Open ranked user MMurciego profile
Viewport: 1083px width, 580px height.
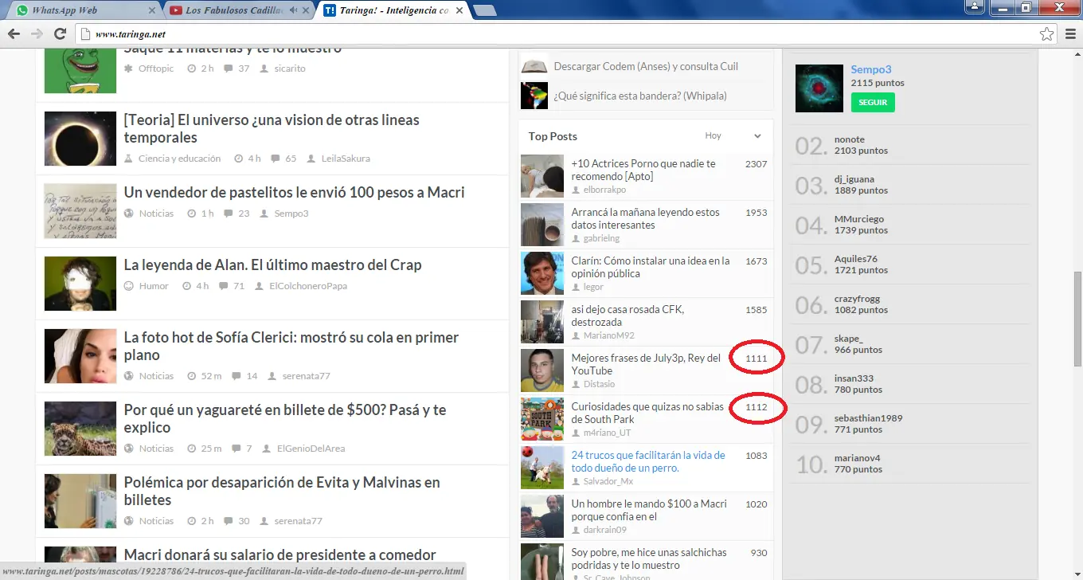coord(859,219)
